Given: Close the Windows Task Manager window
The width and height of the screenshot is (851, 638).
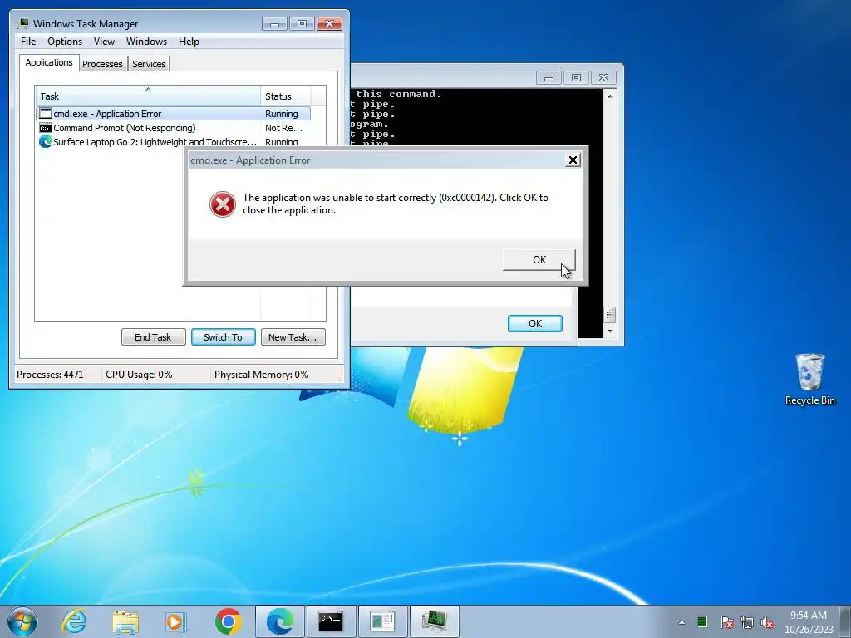Looking at the screenshot, I should pos(329,24).
